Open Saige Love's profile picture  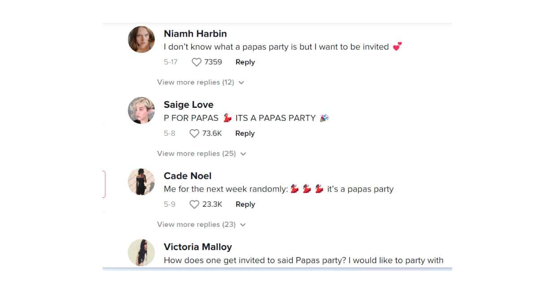pos(142,111)
